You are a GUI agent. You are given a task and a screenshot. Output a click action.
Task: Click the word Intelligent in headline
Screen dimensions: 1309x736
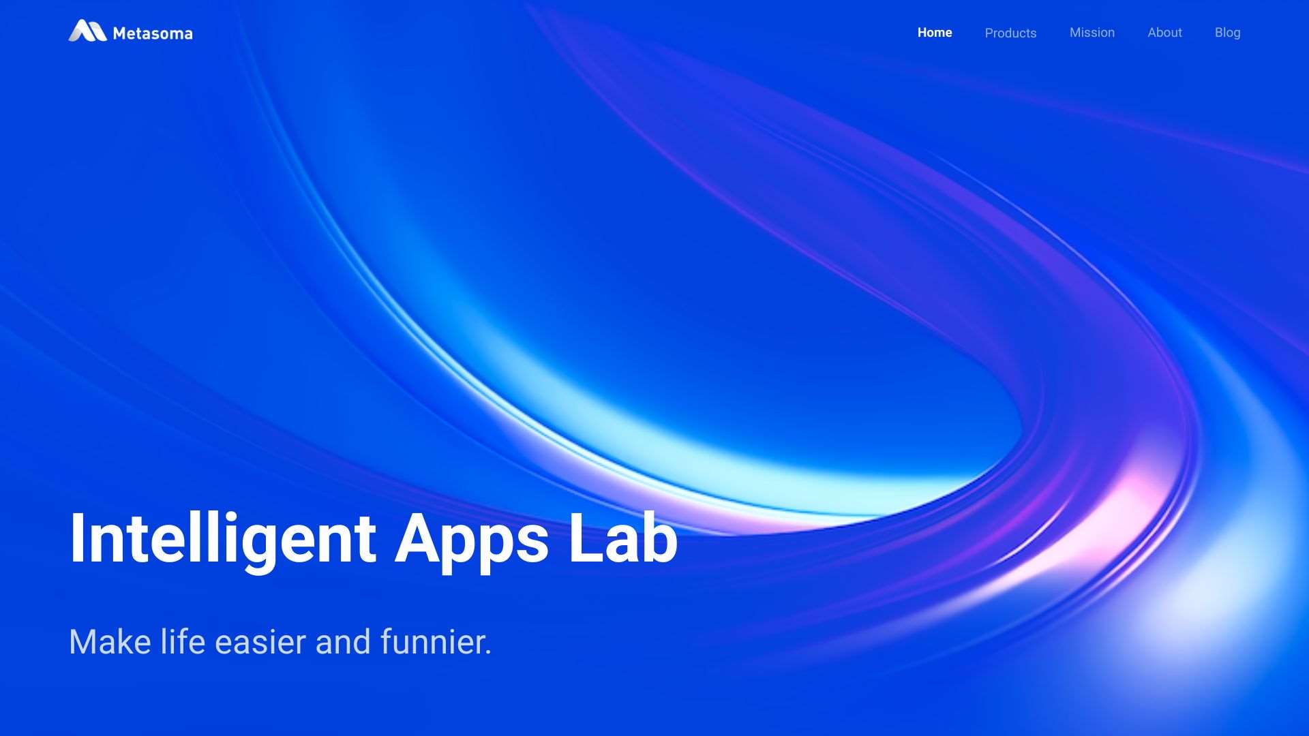tap(223, 539)
